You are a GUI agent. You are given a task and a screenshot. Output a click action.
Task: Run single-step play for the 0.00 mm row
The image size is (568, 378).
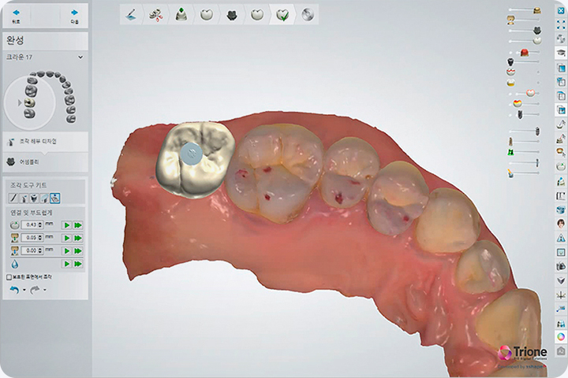[66, 251]
